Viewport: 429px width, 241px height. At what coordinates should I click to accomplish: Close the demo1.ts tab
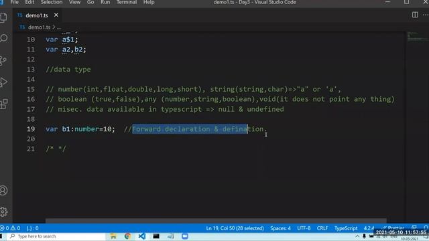pos(56,15)
